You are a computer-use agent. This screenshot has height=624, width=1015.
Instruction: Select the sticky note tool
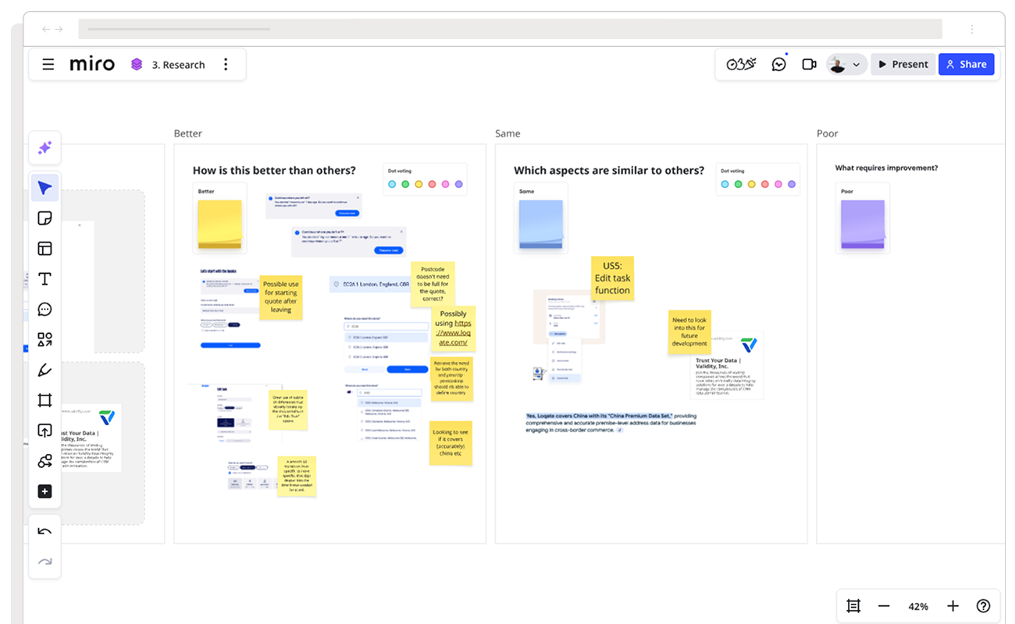(x=45, y=218)
